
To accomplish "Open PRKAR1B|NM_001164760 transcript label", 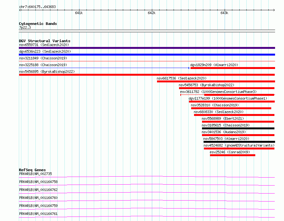I will 38,198.
